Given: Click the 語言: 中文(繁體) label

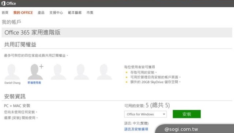Looking at the screenshot, I should tap(136, 123).
